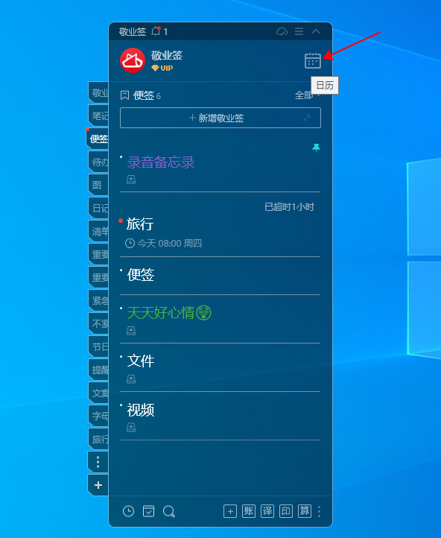441x538 pixels.
Task: Open the clock timeline icon in bottom bar
Action: [128, 511]
